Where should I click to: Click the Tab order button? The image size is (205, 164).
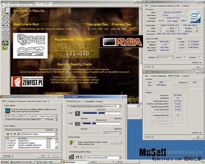7,156
